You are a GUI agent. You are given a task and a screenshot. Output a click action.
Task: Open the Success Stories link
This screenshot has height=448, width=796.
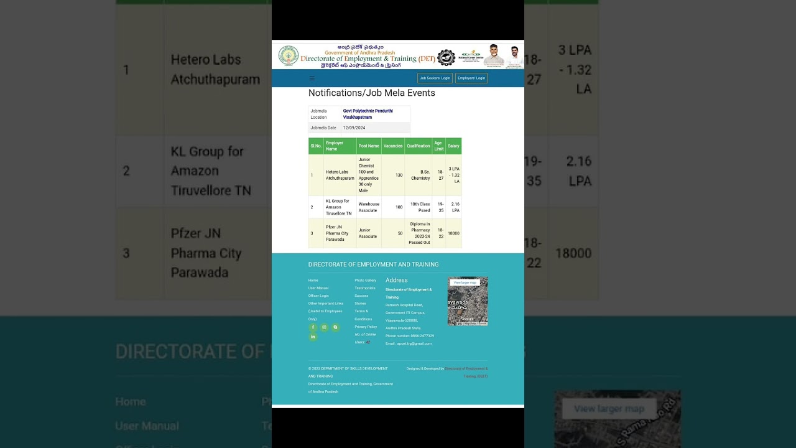[361, 300]
